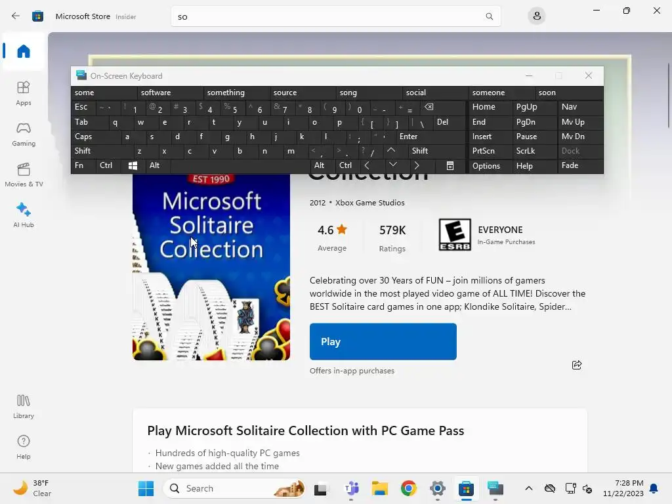
Task: Open Microsoft Teams from taskbar
Action: 352,488
